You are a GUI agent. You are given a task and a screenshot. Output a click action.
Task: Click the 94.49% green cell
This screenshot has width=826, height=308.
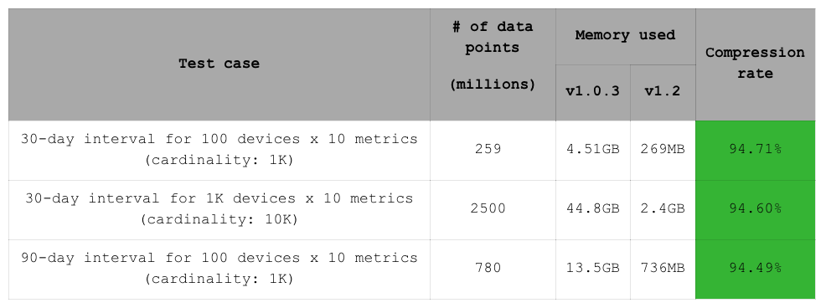point(755,269)
